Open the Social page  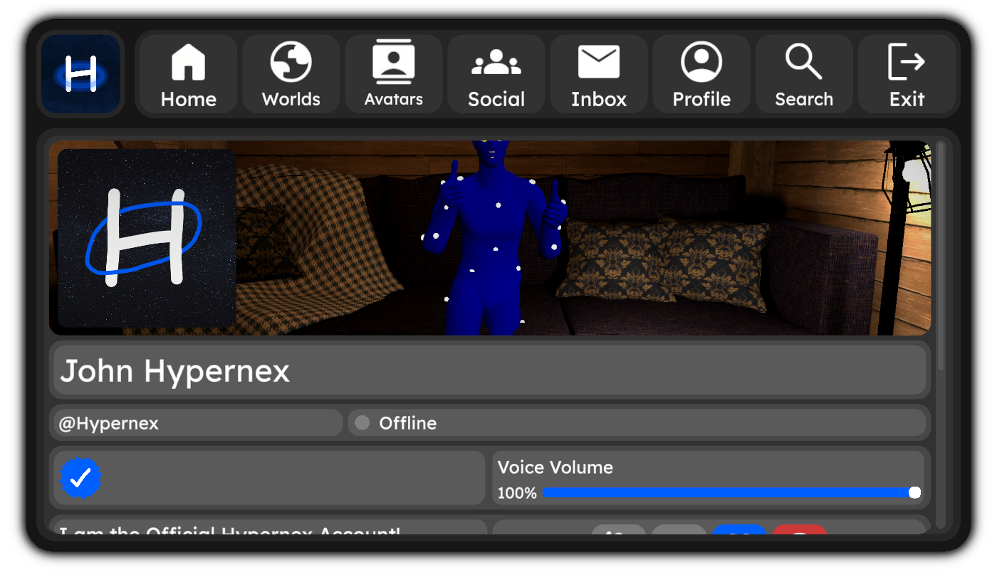point(496,75)
